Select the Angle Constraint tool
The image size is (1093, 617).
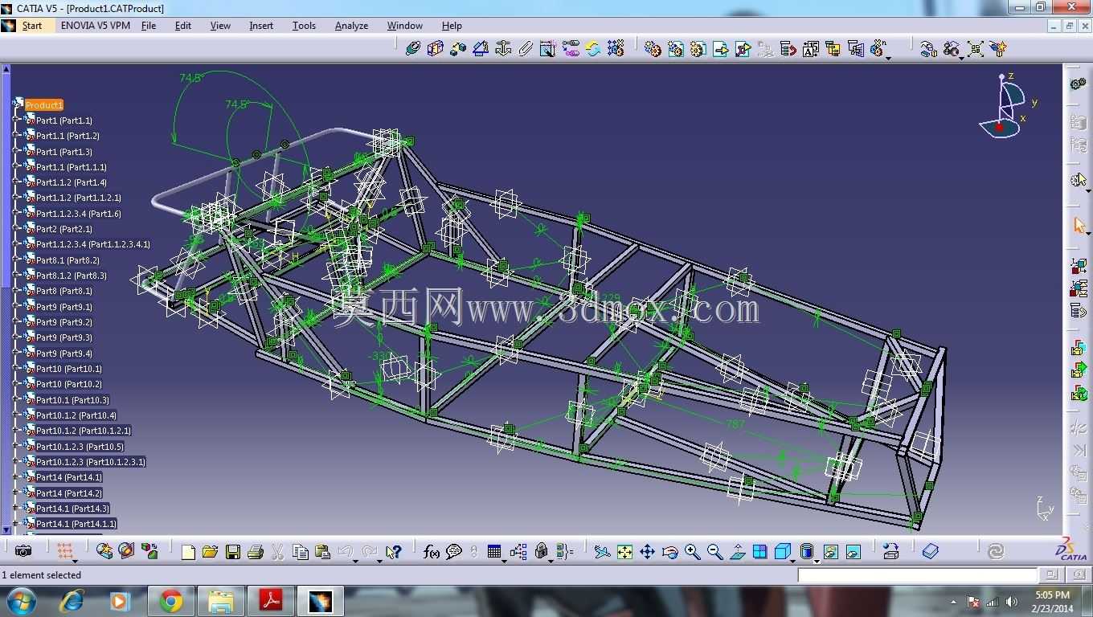481,49
